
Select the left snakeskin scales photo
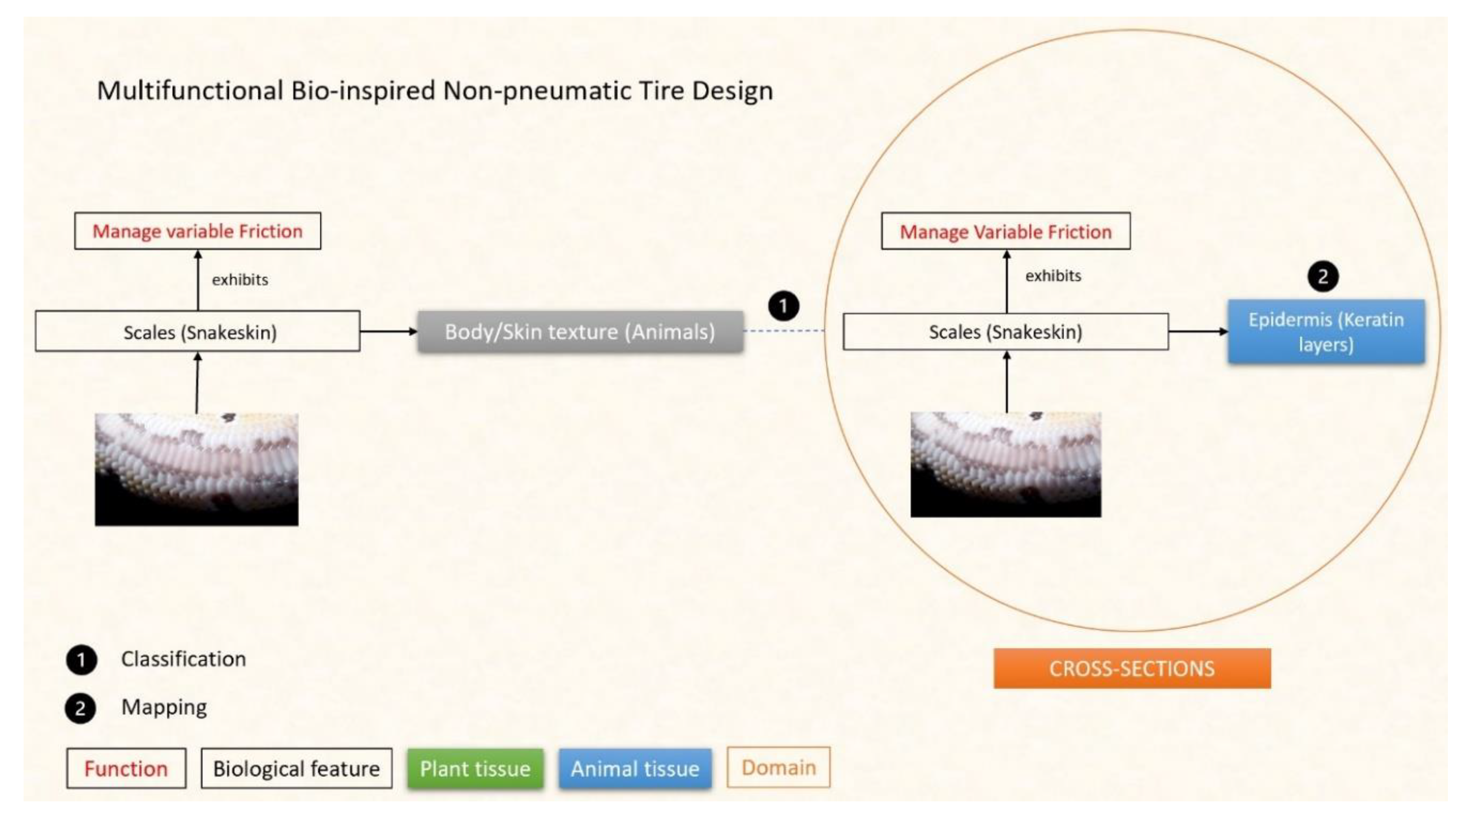196,469
